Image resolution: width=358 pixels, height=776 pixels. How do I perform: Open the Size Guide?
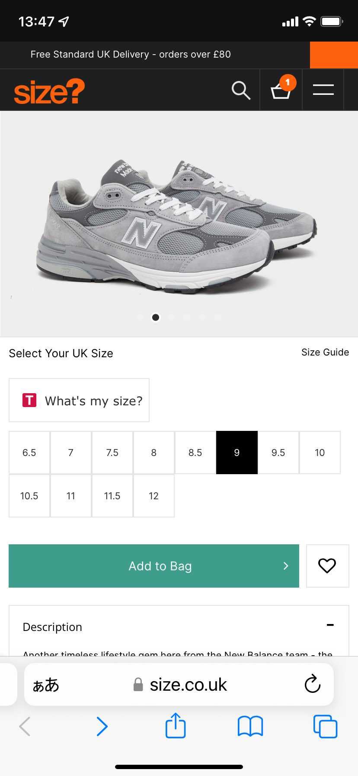coord(325,352)
